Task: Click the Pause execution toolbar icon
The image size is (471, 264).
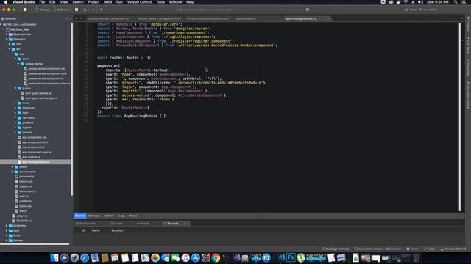Action: 77,10
